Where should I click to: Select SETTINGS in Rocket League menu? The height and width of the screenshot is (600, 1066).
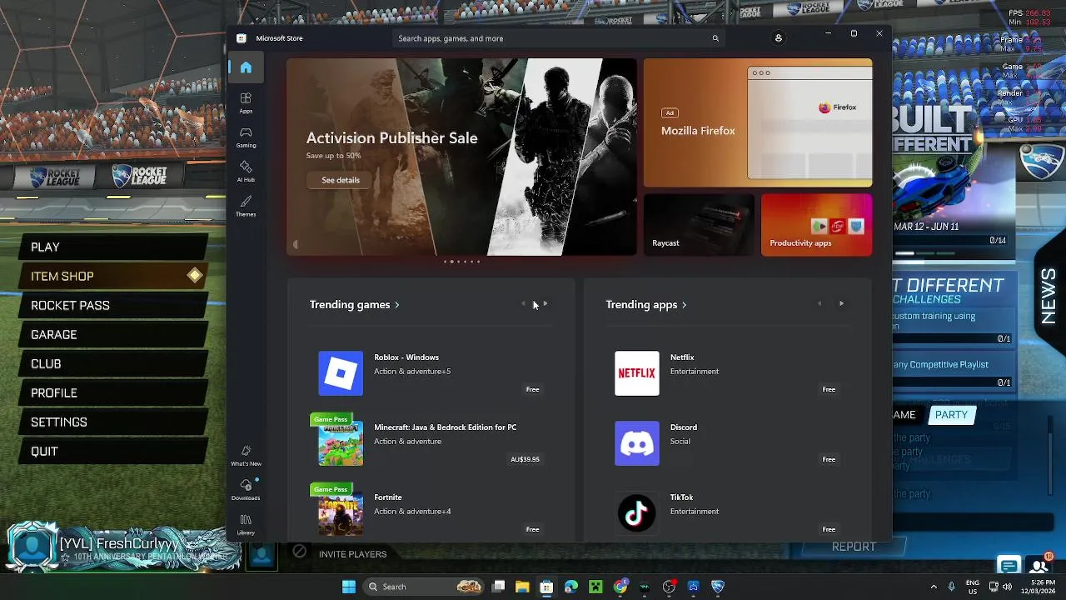pos(114,422)
